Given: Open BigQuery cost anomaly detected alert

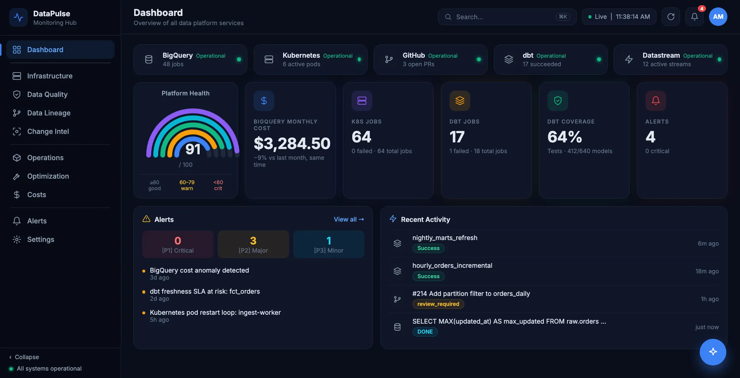Looking at the screenshot, I should [253, 274].
